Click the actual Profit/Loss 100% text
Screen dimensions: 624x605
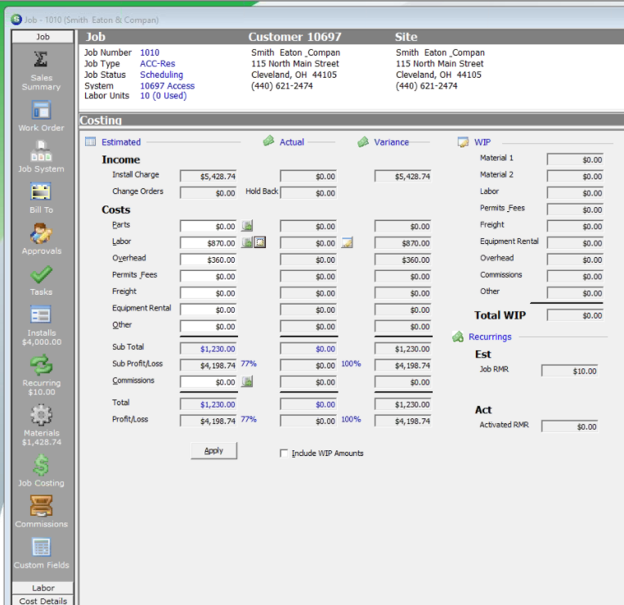click(x=351, y=419)
